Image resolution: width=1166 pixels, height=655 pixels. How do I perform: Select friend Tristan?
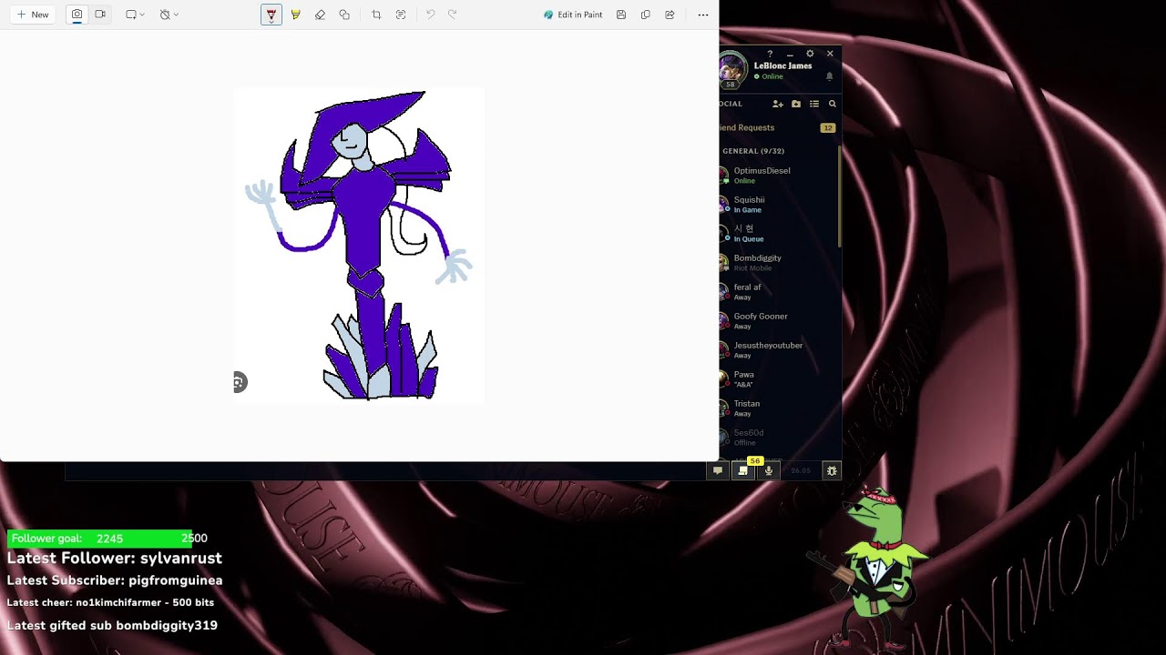[x=779, y=408]
